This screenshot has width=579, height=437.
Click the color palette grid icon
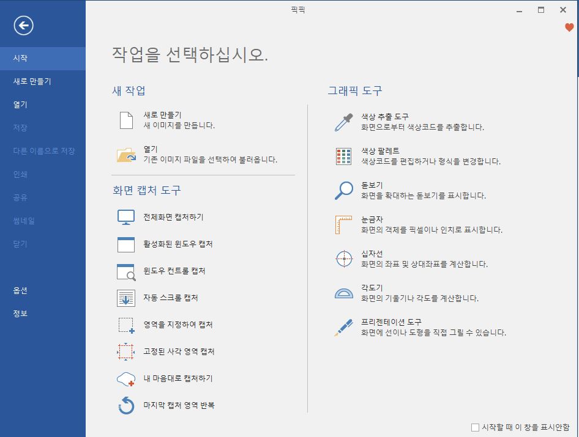(343, 156)
